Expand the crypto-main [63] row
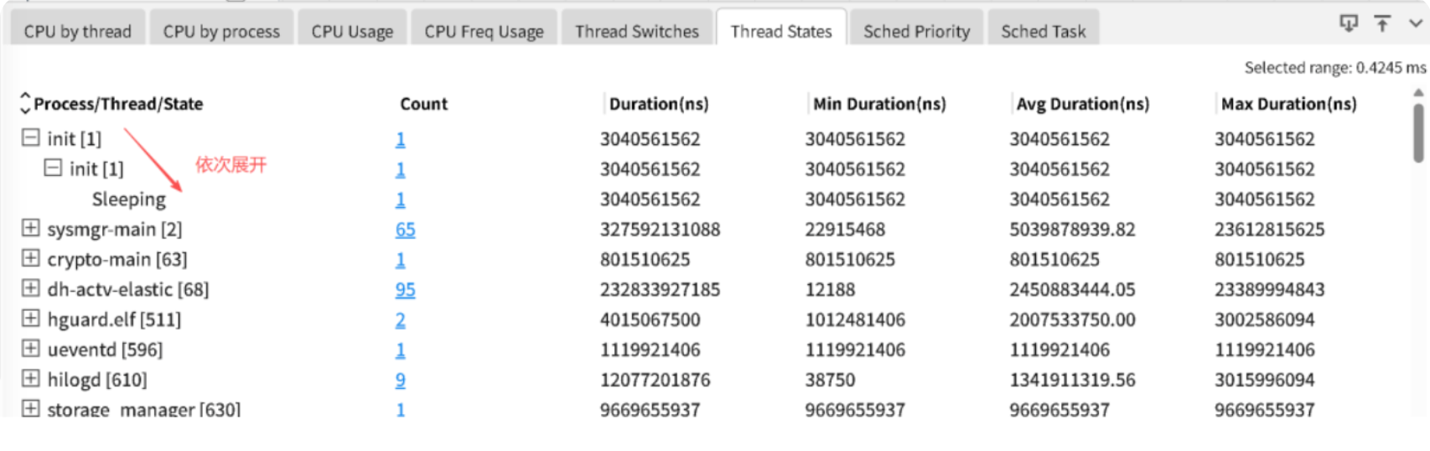This screenshot has width=1430, height=451. (x=30, y=258)
